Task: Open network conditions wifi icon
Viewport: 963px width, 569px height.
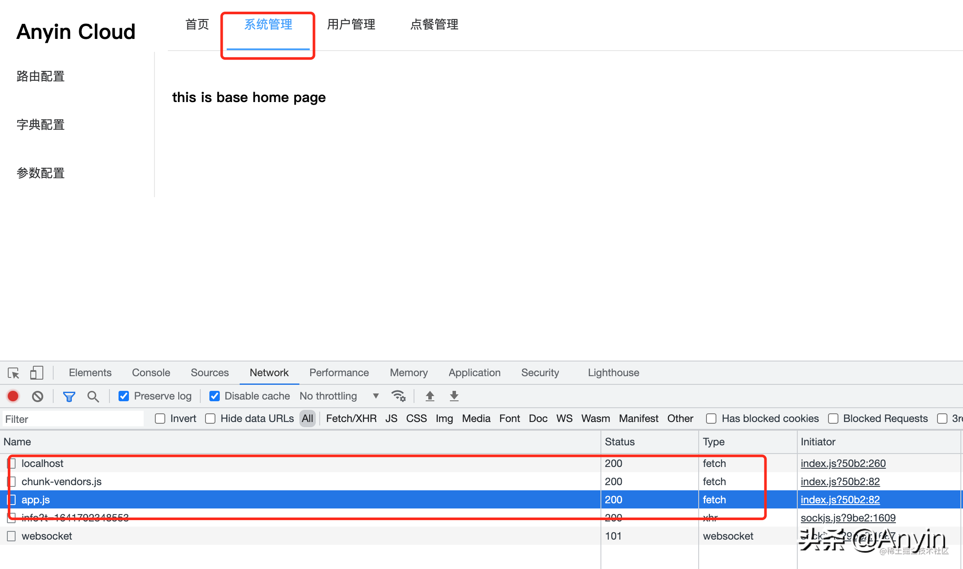Action: (x=398, y=396)
